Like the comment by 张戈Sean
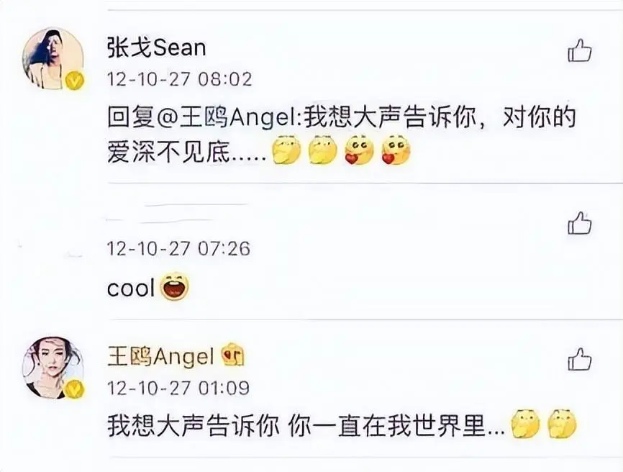Image resolution: width=623 pixels, height=472 pixels. click(580, 50)
